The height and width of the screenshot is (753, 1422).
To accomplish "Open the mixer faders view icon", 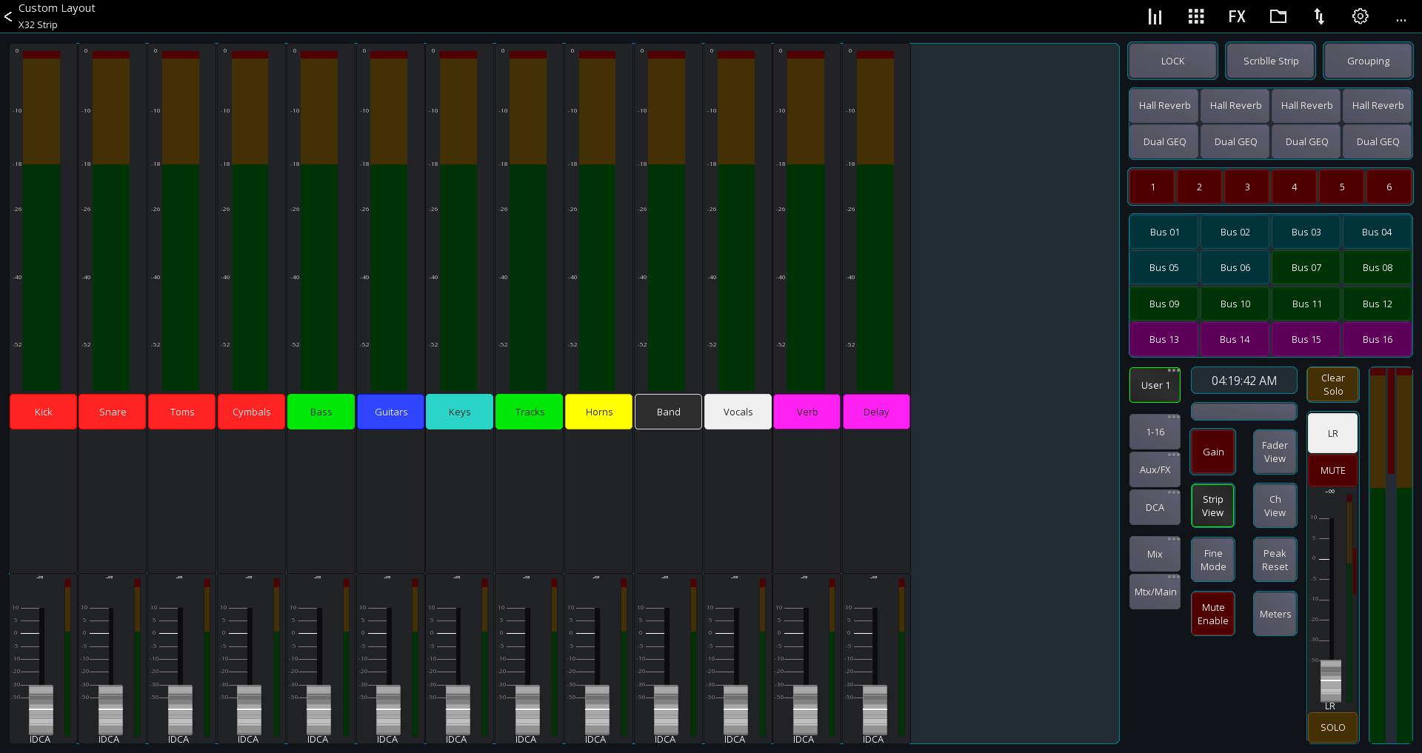I will 1155,16.
